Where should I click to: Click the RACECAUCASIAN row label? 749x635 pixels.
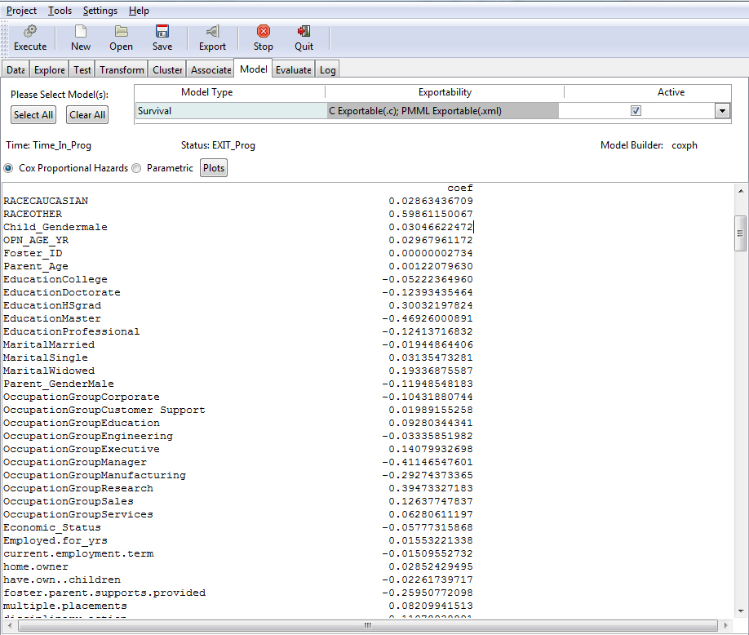click(46, 201)
